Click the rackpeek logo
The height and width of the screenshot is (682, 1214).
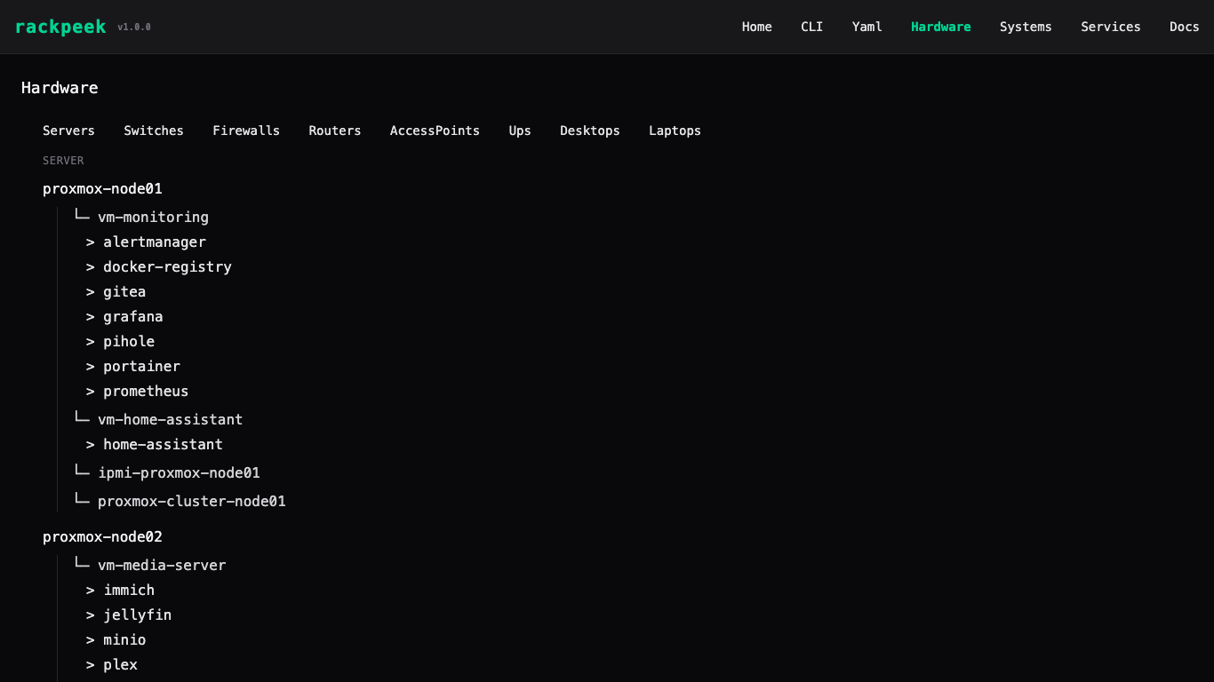60,27
